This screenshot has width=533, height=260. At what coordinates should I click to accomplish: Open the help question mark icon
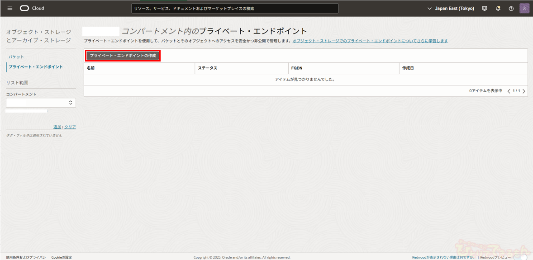(511, 9)
